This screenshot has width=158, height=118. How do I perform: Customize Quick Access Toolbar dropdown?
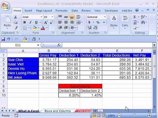pyautogui.click(x=39, y=39)
